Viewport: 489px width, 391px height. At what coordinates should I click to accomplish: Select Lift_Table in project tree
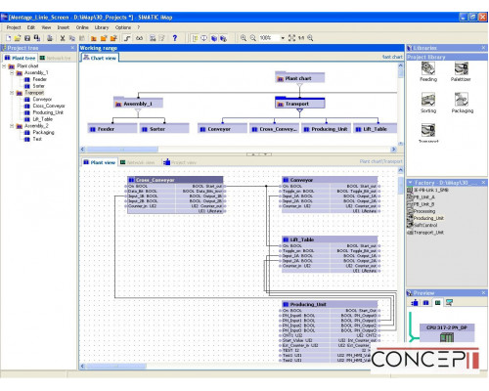pyautogui.click(x=42, y=119)
